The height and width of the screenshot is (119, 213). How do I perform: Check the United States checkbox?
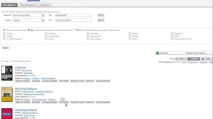click(46, 36)
